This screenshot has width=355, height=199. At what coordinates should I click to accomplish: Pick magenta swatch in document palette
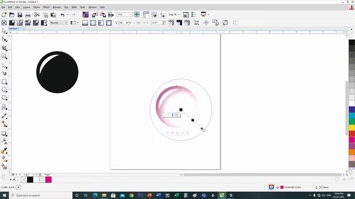[48, 180]
